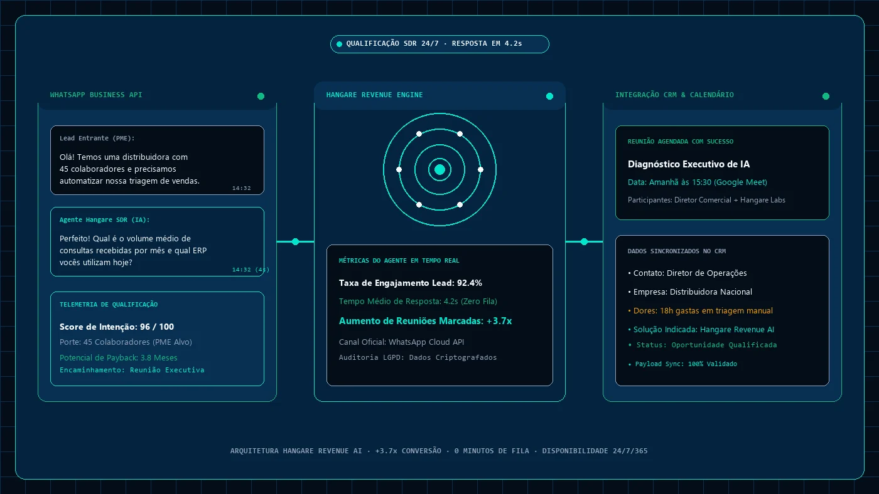This screenshot has height=494, width=879.
Task: Click Aumento de Reuniões Marcadas: +3.7x
Action: (x=425, y=320)
